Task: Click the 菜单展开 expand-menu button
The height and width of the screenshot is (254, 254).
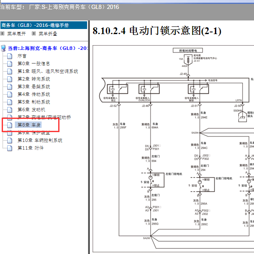Action: [17, 34]
